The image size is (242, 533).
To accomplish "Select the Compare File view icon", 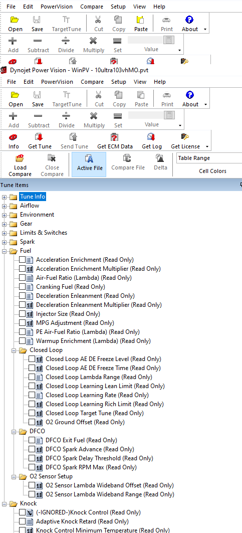I will [127, 158].
